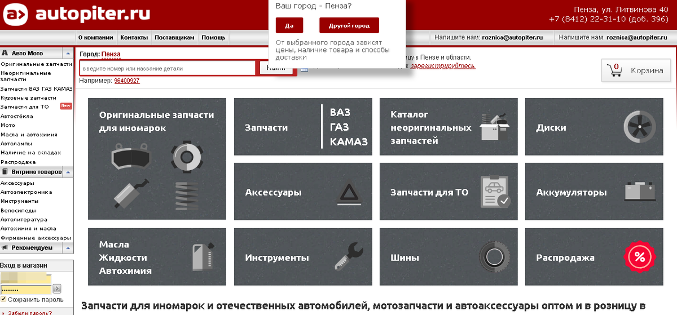
Task: Select КАМАЗ in Запчасти tile
Action: coord(349,141)
